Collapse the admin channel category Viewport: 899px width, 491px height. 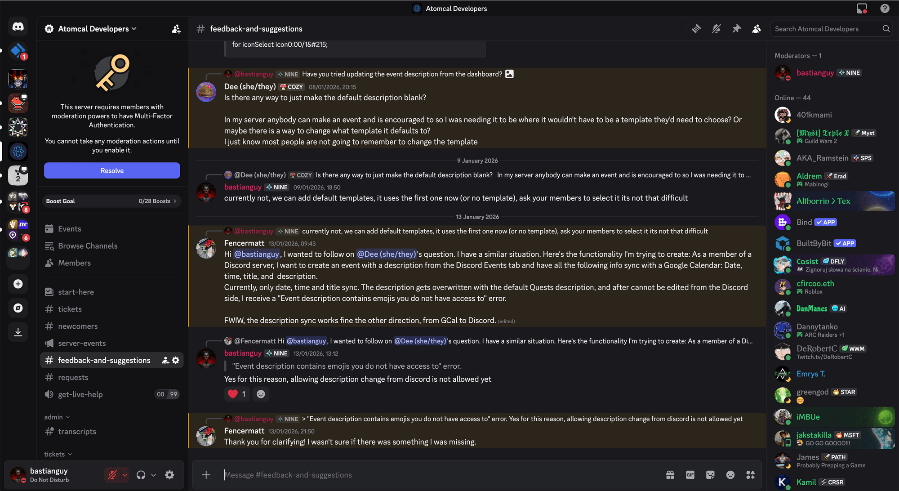(57, 417)
